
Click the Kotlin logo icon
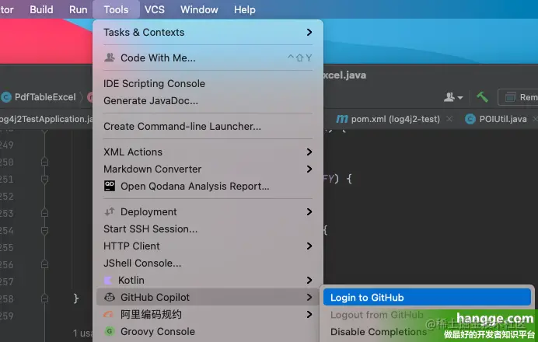pyautogui.click(x=108, y=281)
